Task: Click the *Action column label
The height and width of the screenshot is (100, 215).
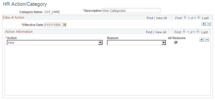Action: (11, 38)
